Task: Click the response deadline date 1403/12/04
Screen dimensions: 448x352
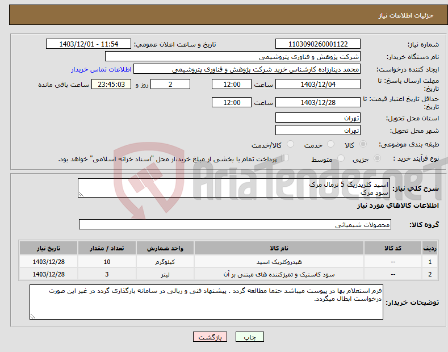Action: [x=318, y=84]
